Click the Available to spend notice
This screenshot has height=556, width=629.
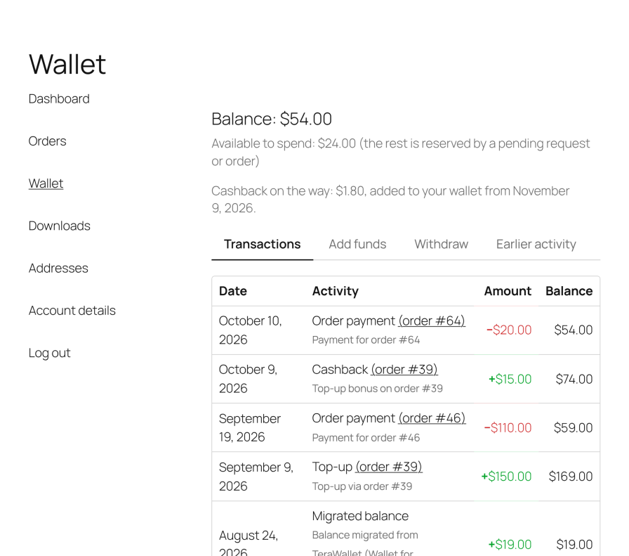[x=401, y=153]
